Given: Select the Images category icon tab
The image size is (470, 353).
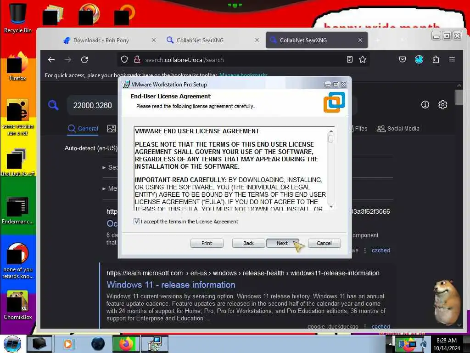Looking at the screenshot, I should 112,129.
